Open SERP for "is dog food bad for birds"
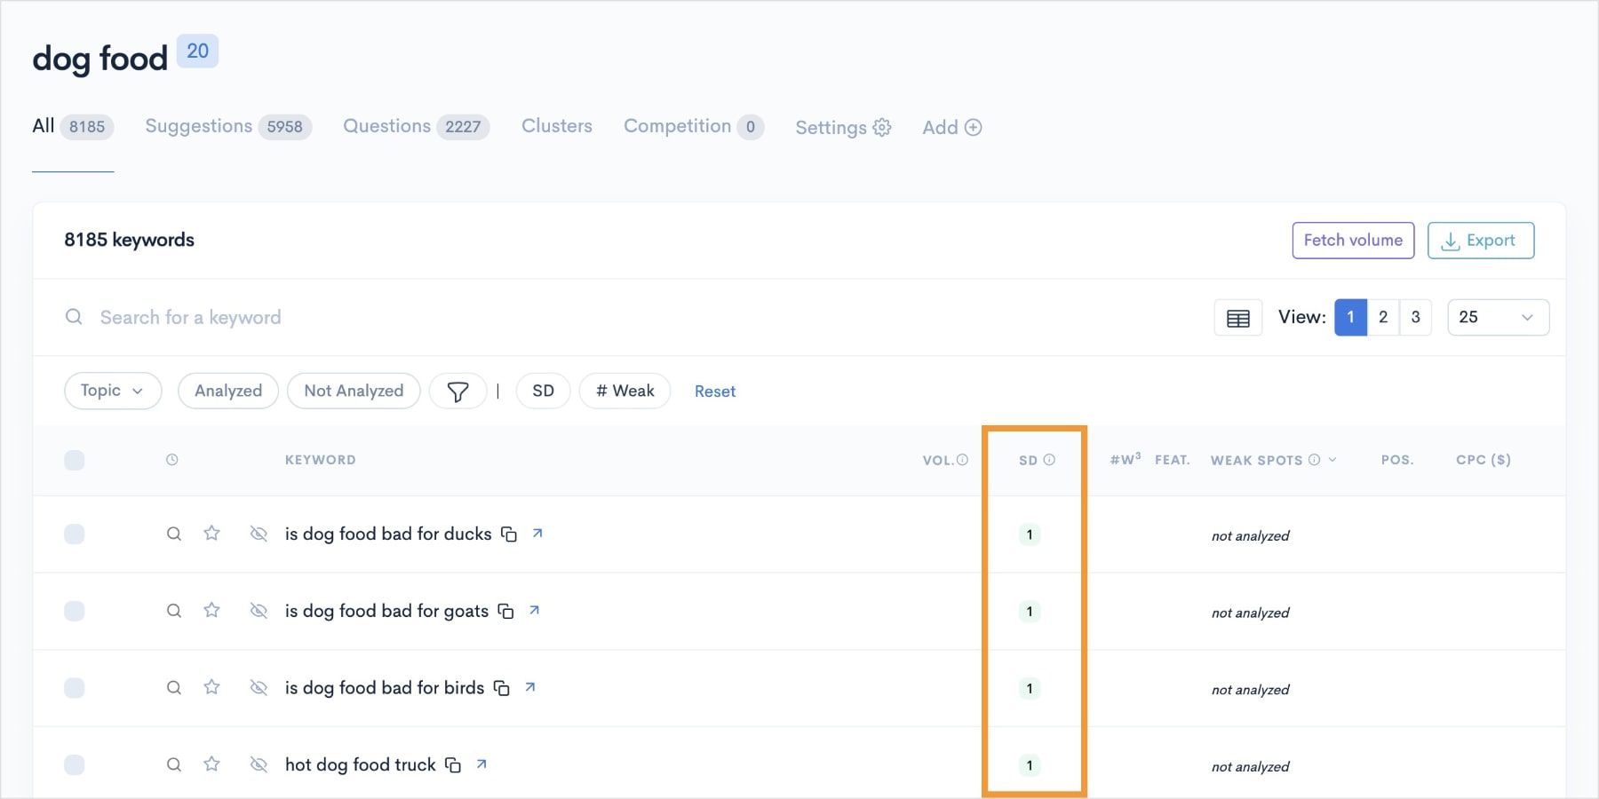The width and height of the screenshot is (1599, 799). (530, 687)
